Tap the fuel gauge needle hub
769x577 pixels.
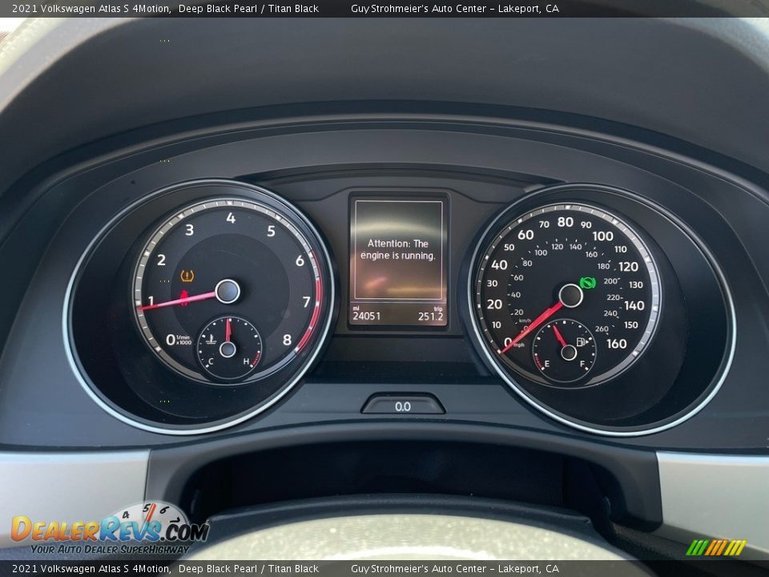click(x=569, y=353)
